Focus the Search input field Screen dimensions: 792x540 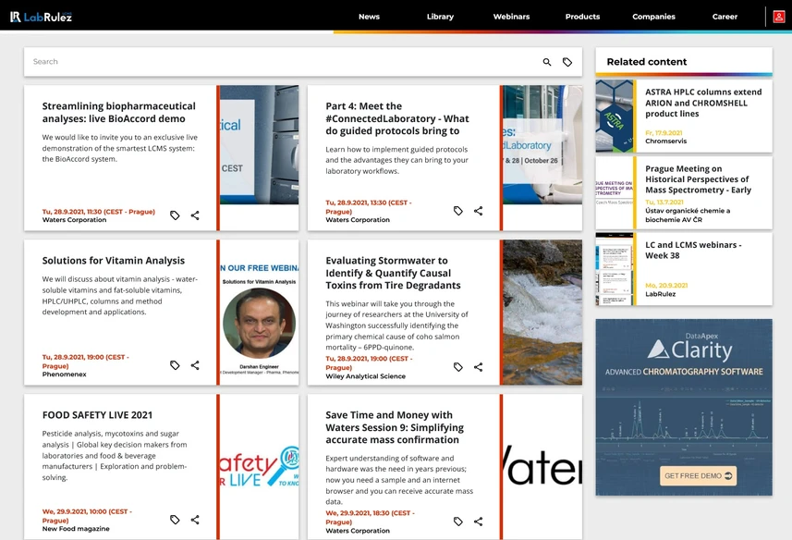point(283,62)
